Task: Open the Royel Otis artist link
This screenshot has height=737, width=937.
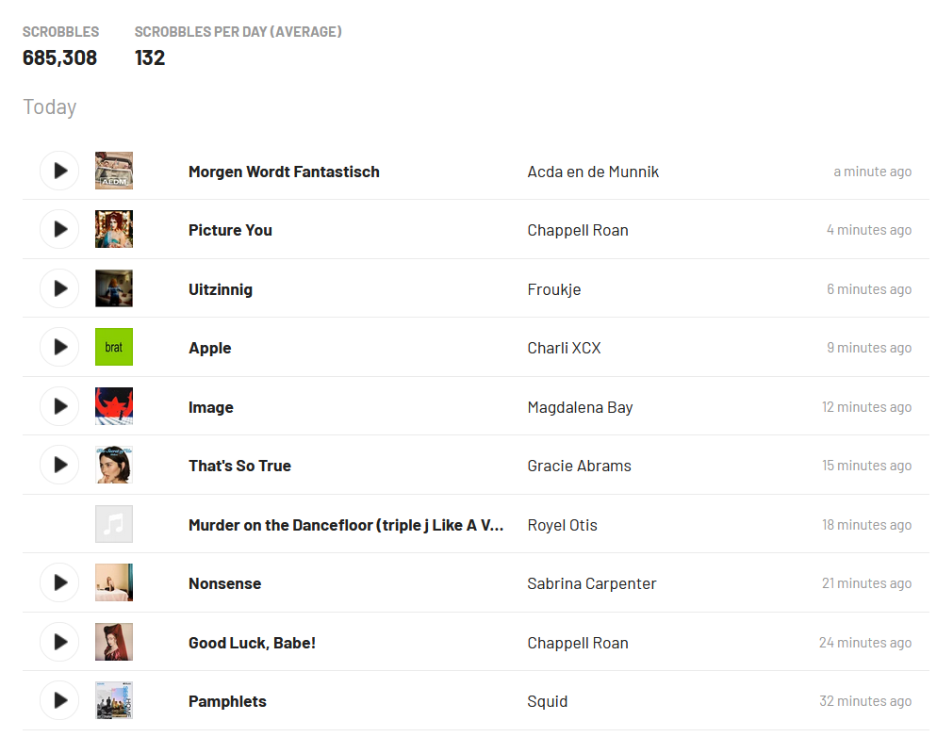Action: click(x=562, y=525)
